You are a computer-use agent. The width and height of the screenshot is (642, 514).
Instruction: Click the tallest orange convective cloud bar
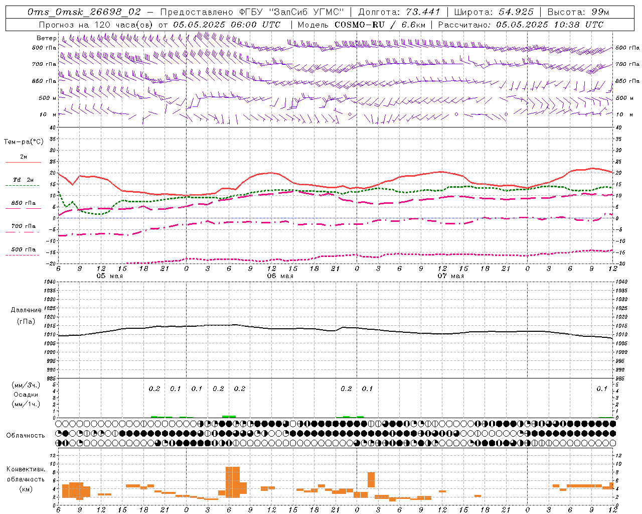click(x=233, y=482)
